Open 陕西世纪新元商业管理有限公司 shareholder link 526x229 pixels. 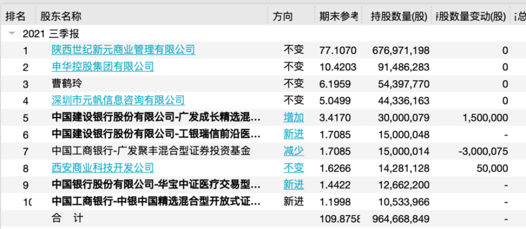[123, 50]
